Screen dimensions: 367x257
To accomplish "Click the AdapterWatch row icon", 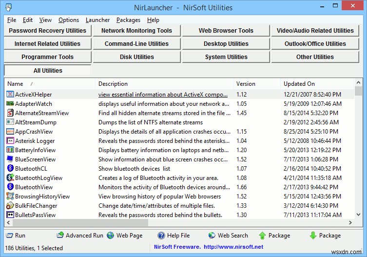I will [10, 103].
